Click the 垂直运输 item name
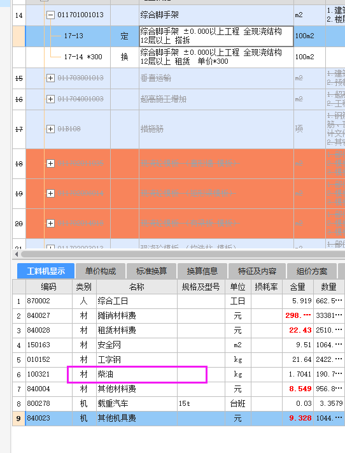 (156, 78)
